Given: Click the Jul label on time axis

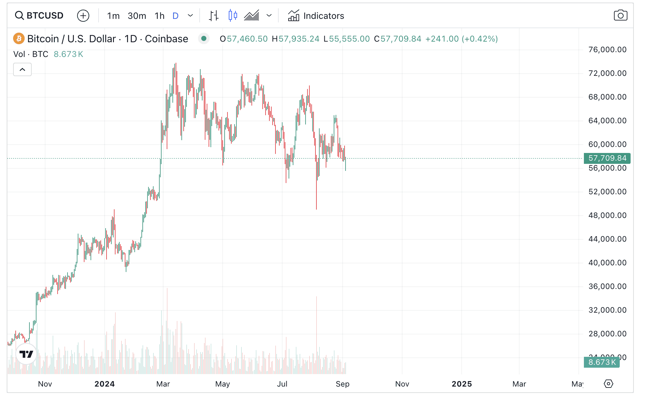Looking at the screenshot, I should click(282, 384).
